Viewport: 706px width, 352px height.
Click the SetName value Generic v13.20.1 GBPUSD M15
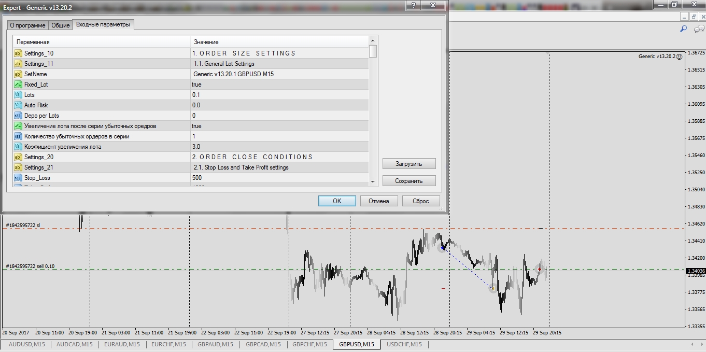(279, 74)
